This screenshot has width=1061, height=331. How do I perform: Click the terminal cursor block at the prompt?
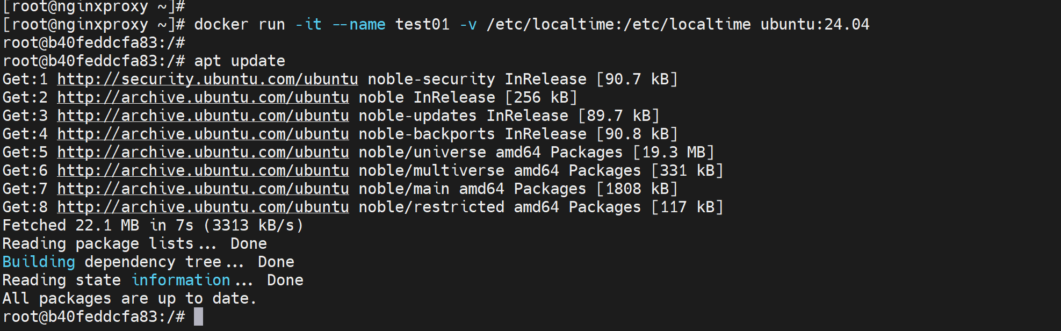[199, 316]
